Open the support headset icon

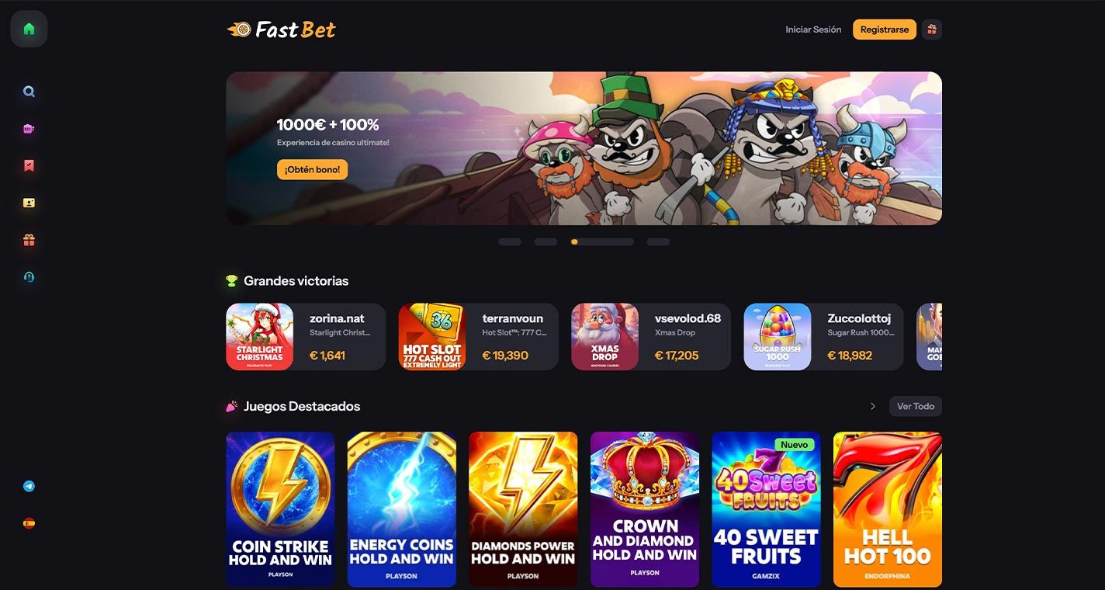pyautogui.click(x=29, y=277)
